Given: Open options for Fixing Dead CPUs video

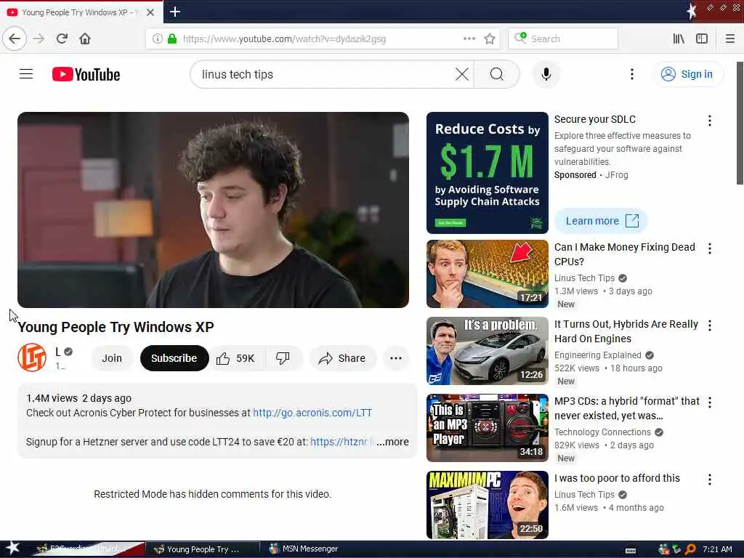Looking at the screenshot, I should [x=709, y=248].
